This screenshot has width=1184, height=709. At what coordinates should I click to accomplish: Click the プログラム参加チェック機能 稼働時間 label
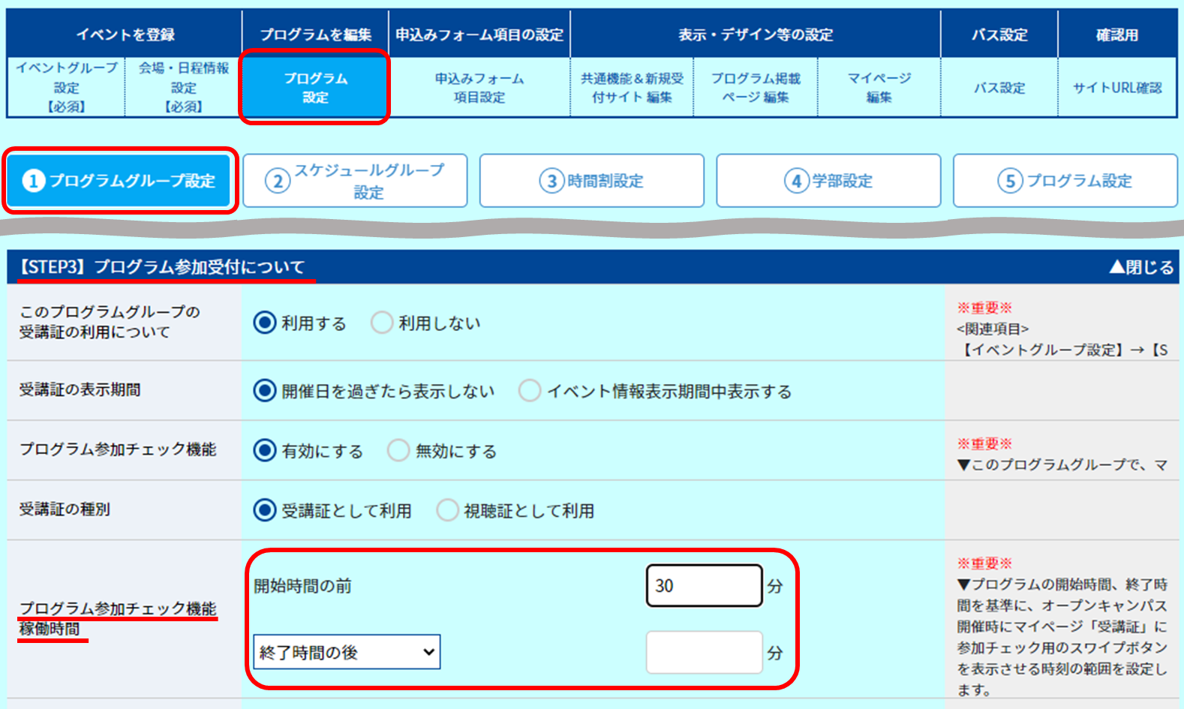click(x=118, y=618)
